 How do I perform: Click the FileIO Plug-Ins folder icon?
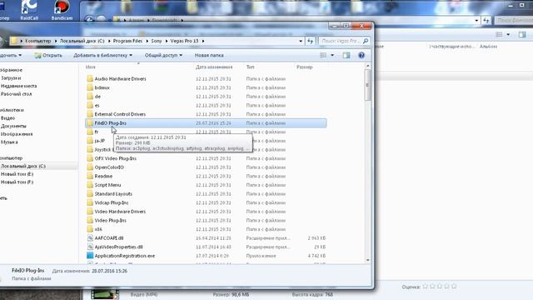pos(90,122)
